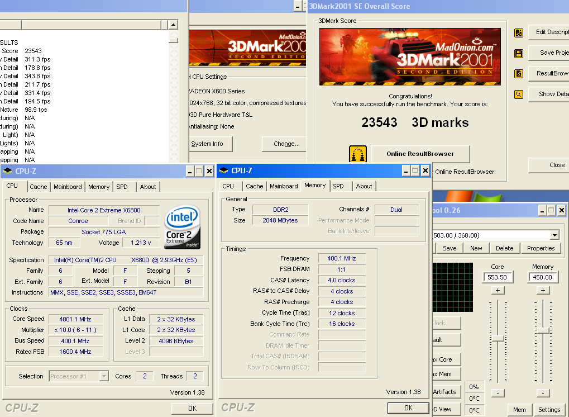Click the Memory clock slider handle

(x=543, y=330)
